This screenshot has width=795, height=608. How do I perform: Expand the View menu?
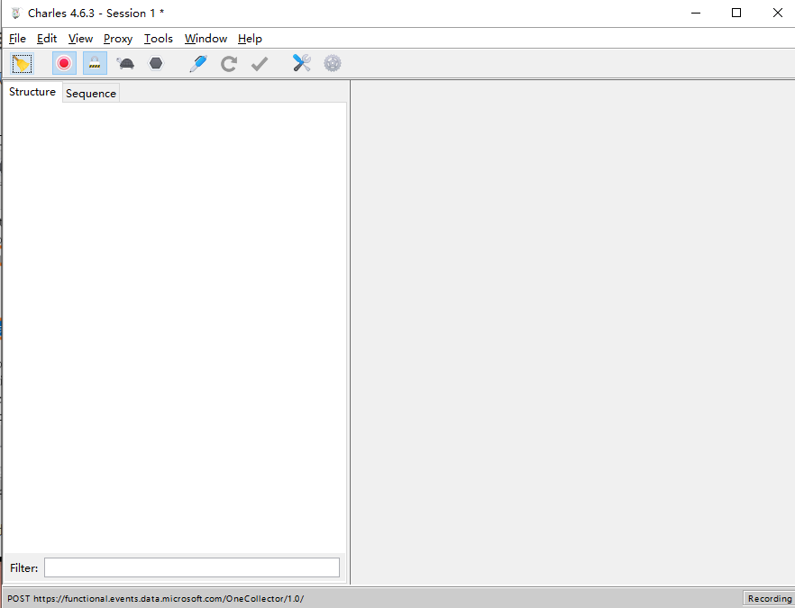coord(80,39)
